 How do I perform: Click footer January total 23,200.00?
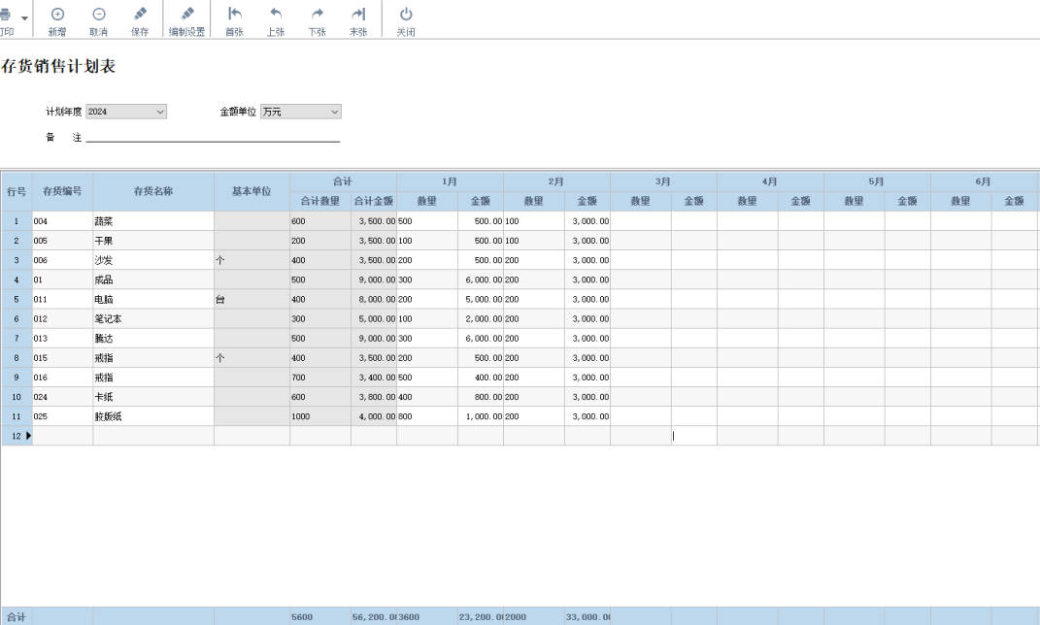click(x=481, y=617)
